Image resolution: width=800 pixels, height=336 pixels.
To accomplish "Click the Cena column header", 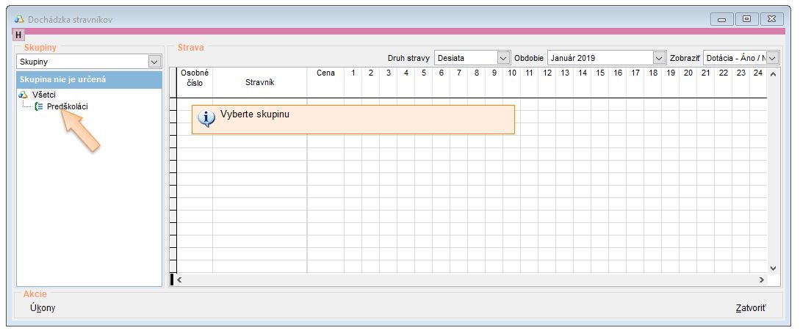I will pyautogui.click(x=325, y=73).
